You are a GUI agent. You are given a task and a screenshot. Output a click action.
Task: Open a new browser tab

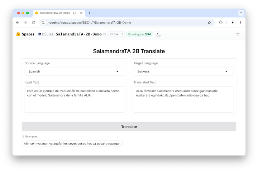(89, 13)
